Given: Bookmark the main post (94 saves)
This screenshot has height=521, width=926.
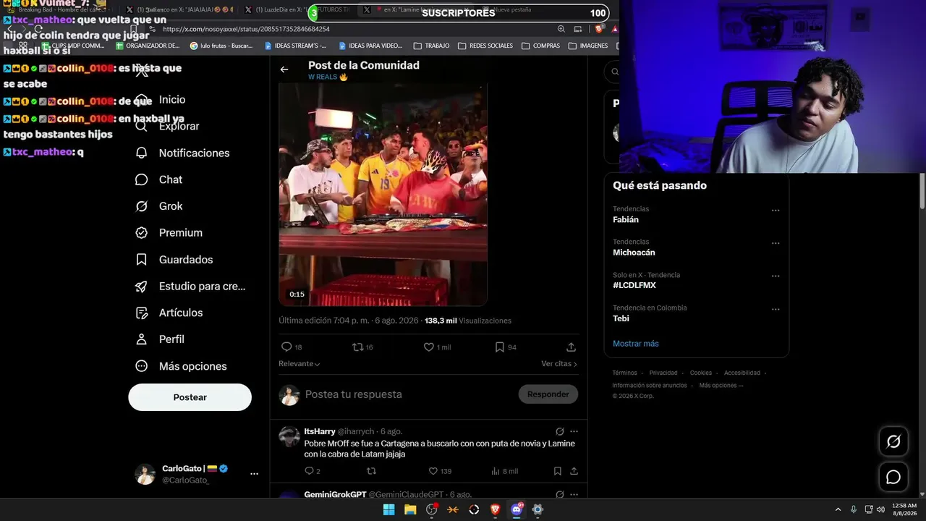Looking at the screenshot, I should [505, 347].
